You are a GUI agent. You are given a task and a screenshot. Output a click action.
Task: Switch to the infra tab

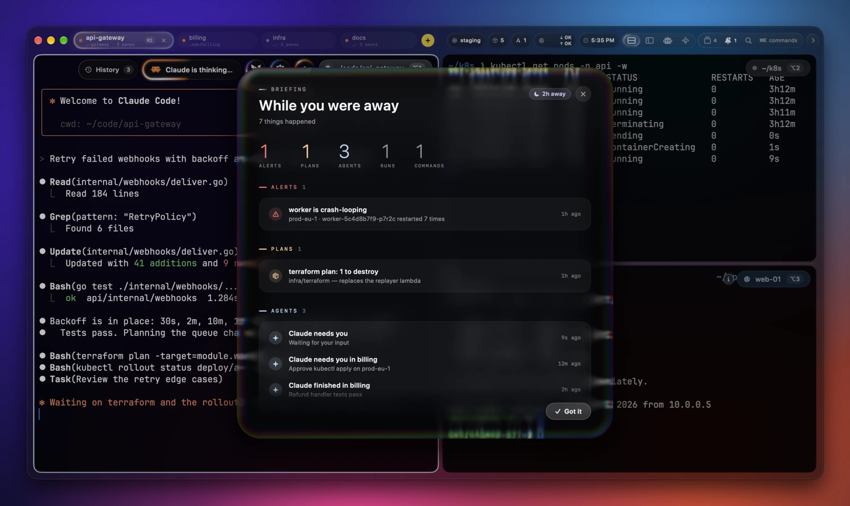pyautogui.click(x=298, y=41)
